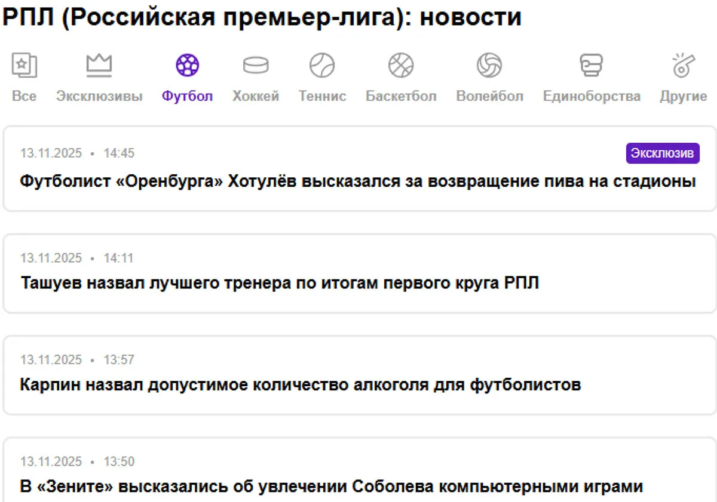This screenshot has height=502, width=717.
Task: Open the Эксклюзивы news section
Action: [99, 78]
